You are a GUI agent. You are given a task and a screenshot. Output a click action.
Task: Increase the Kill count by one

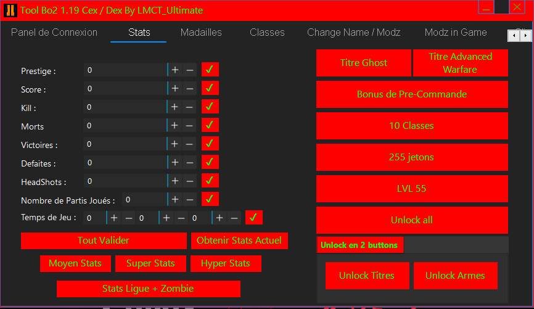click(175, 107)
